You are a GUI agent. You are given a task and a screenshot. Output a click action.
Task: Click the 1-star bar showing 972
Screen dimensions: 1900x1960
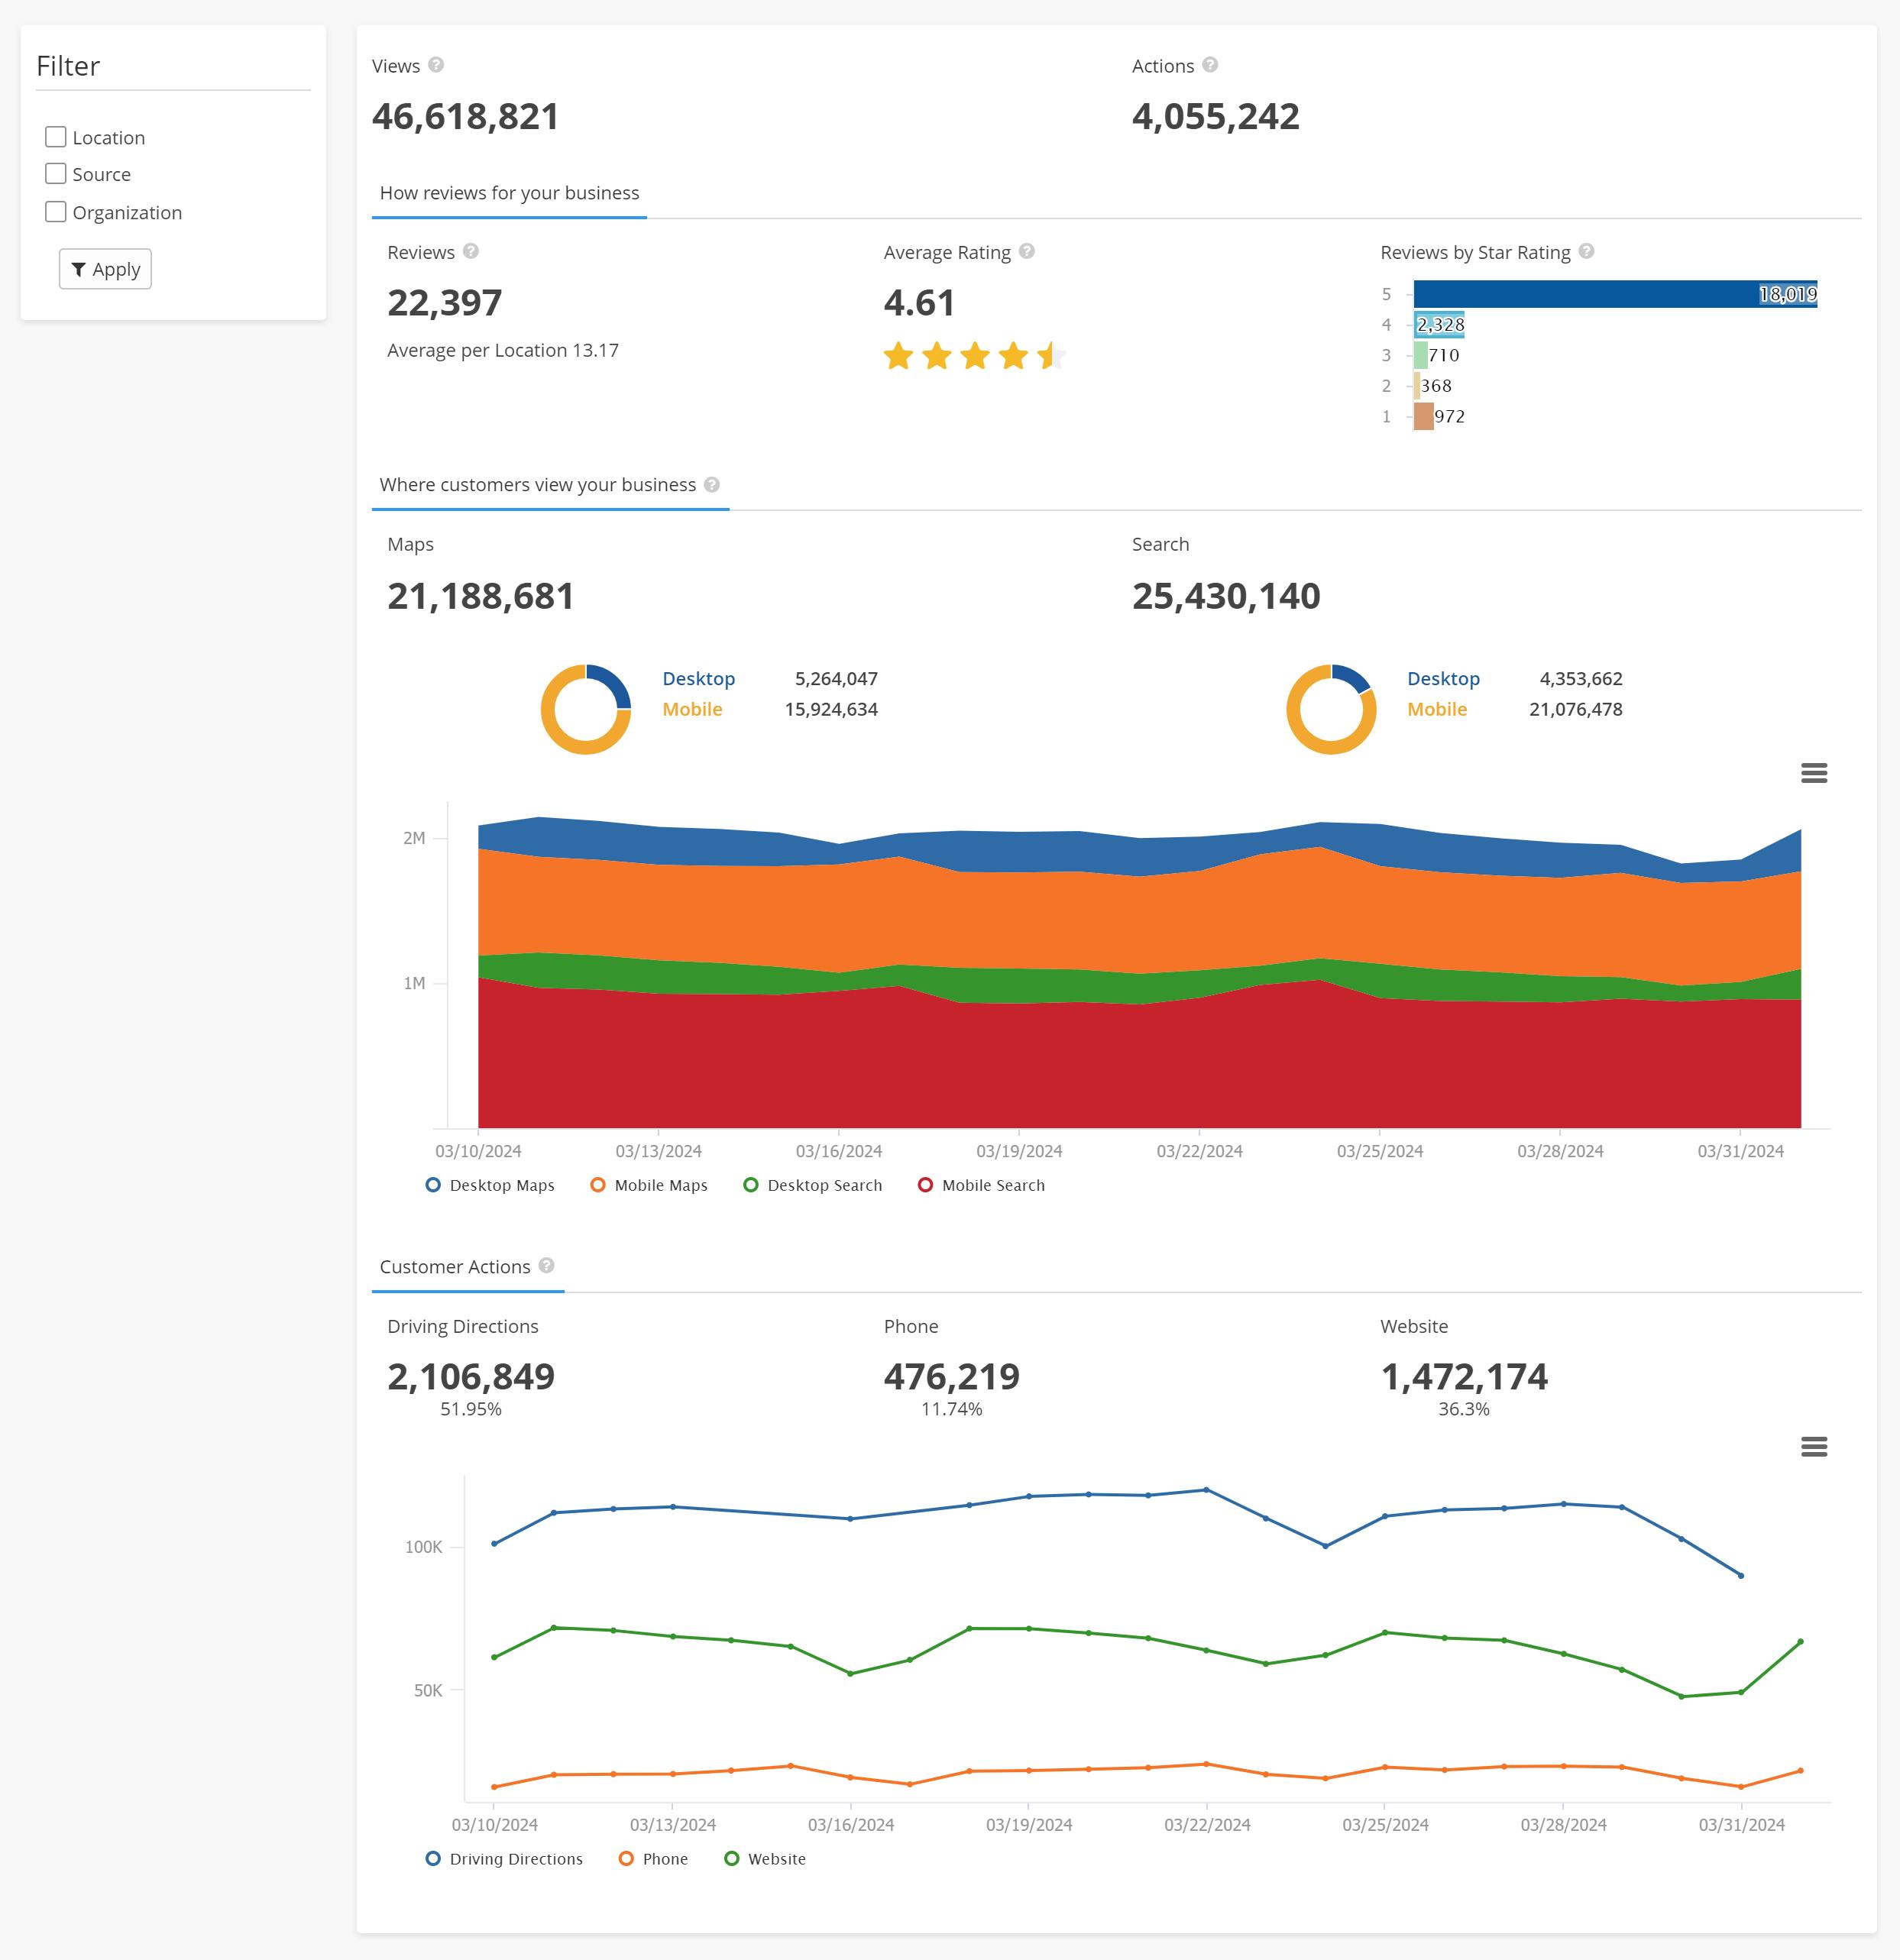tap(1424, 416)
